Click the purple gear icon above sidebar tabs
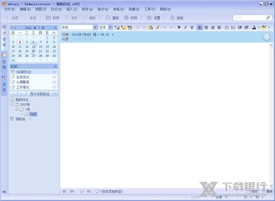 point(4,26)
